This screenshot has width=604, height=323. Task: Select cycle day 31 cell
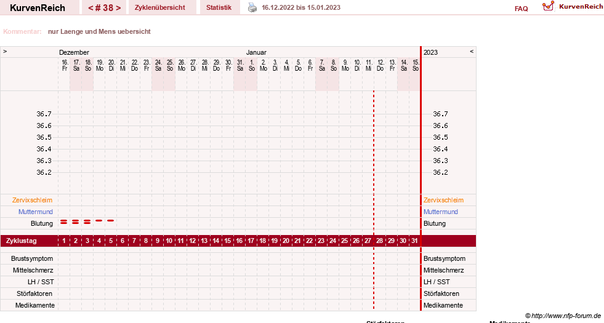click(x=414, y=241)
